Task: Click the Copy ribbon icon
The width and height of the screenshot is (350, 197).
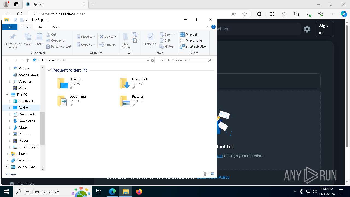Action: (28, 37)
